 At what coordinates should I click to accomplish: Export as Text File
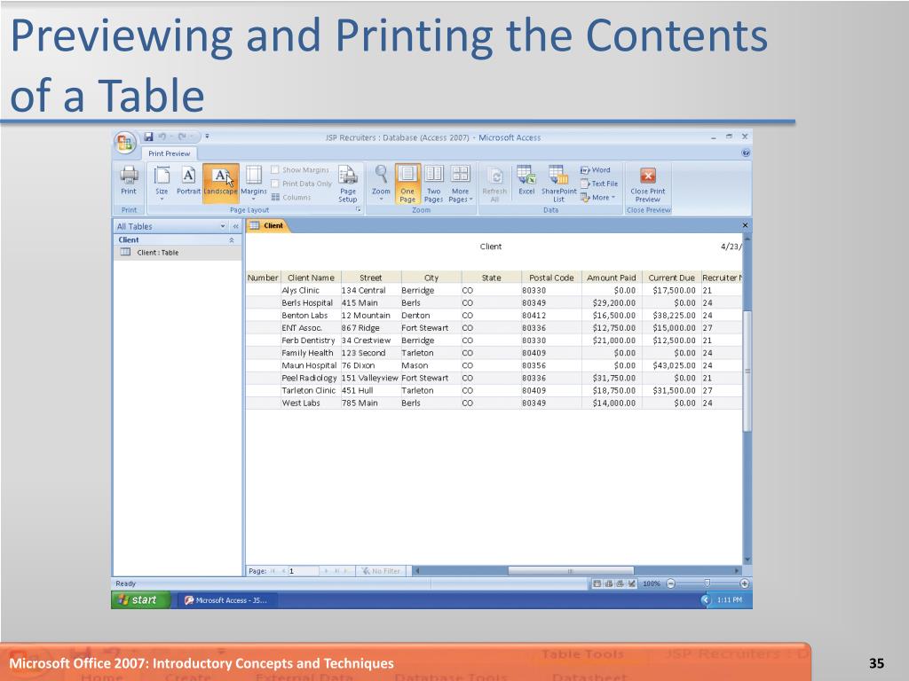[599, 184]
